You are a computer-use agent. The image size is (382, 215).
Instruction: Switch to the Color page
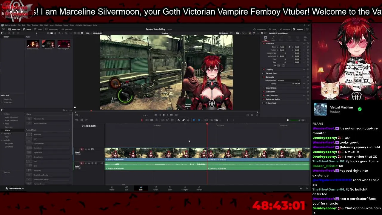(x=170, y=188)
